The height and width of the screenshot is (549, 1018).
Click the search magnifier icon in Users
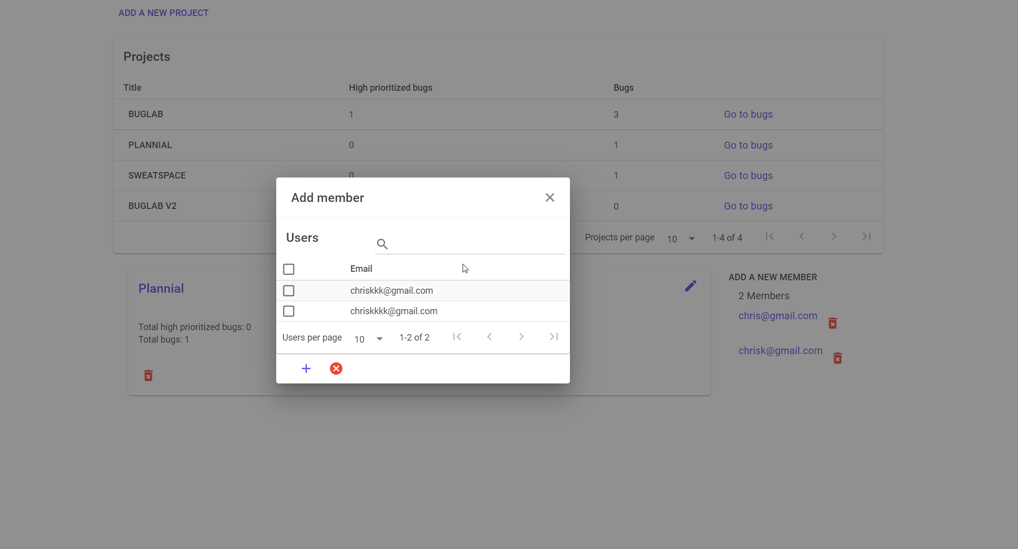pos(382,244)
